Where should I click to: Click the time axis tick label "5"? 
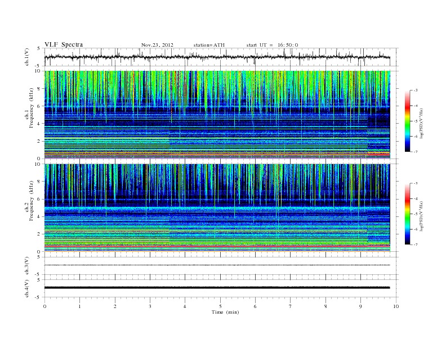pyautogui.click(x=220, y=306)
